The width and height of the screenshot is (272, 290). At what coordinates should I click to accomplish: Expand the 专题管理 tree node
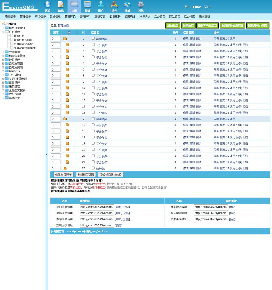click(3, 52)
